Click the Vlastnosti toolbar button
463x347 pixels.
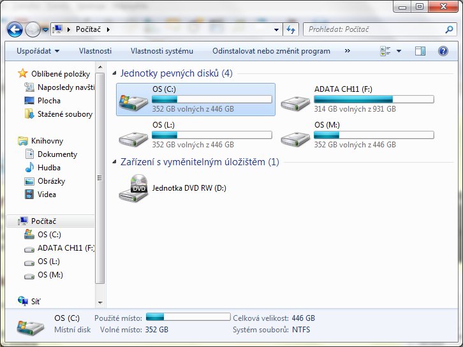pos(95,51)
